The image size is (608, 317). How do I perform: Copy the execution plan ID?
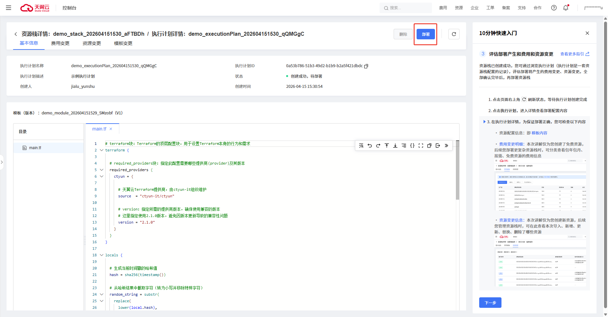pyautogui.click(x=366, y=66)
